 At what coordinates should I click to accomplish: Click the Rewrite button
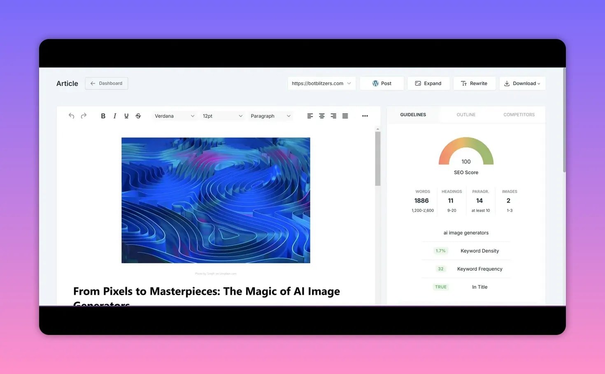point(474,83)
